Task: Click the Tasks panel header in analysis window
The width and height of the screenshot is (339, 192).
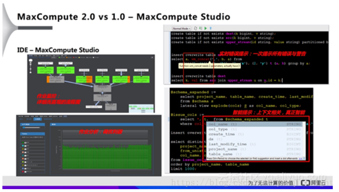Action: tap(33, 134)
